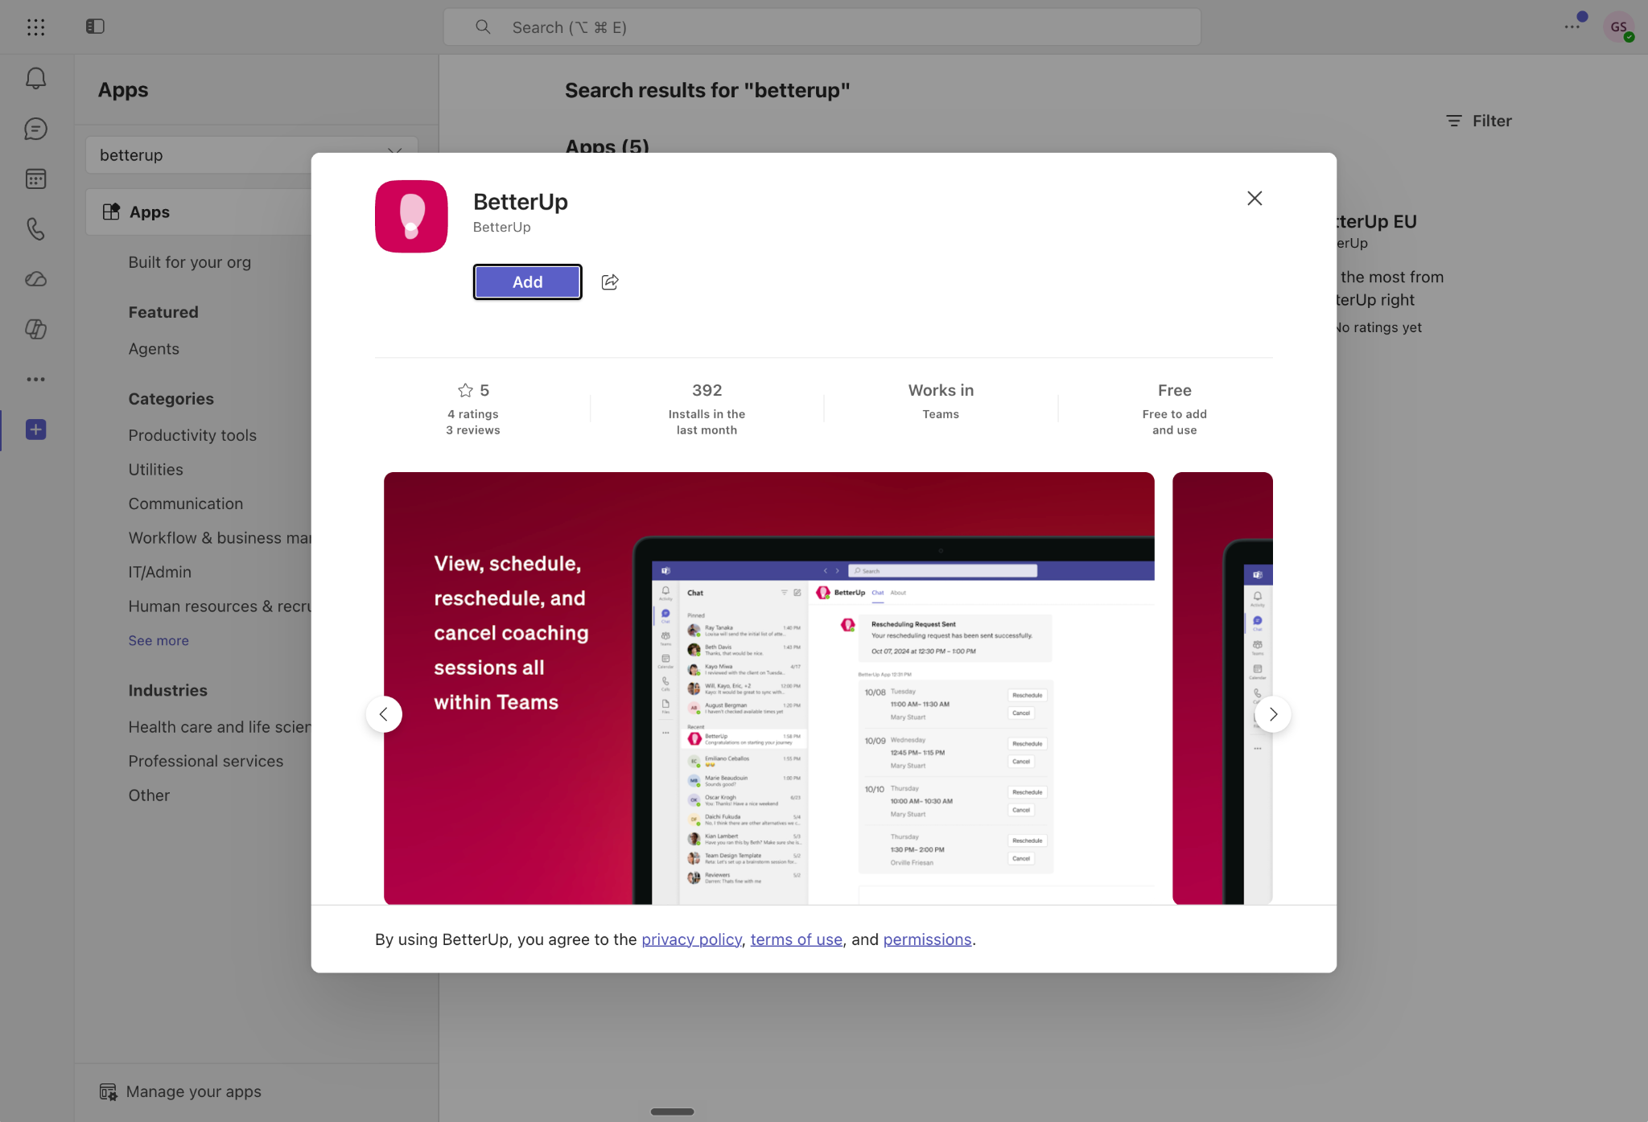Open Calls phone icon
The image size is (1648, 1122).
point(35,229)
